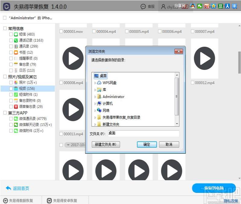Viewport: 241px width, 204px height.
Task: Click the 新建文件夹(M) button
Action: pos(106,145)
